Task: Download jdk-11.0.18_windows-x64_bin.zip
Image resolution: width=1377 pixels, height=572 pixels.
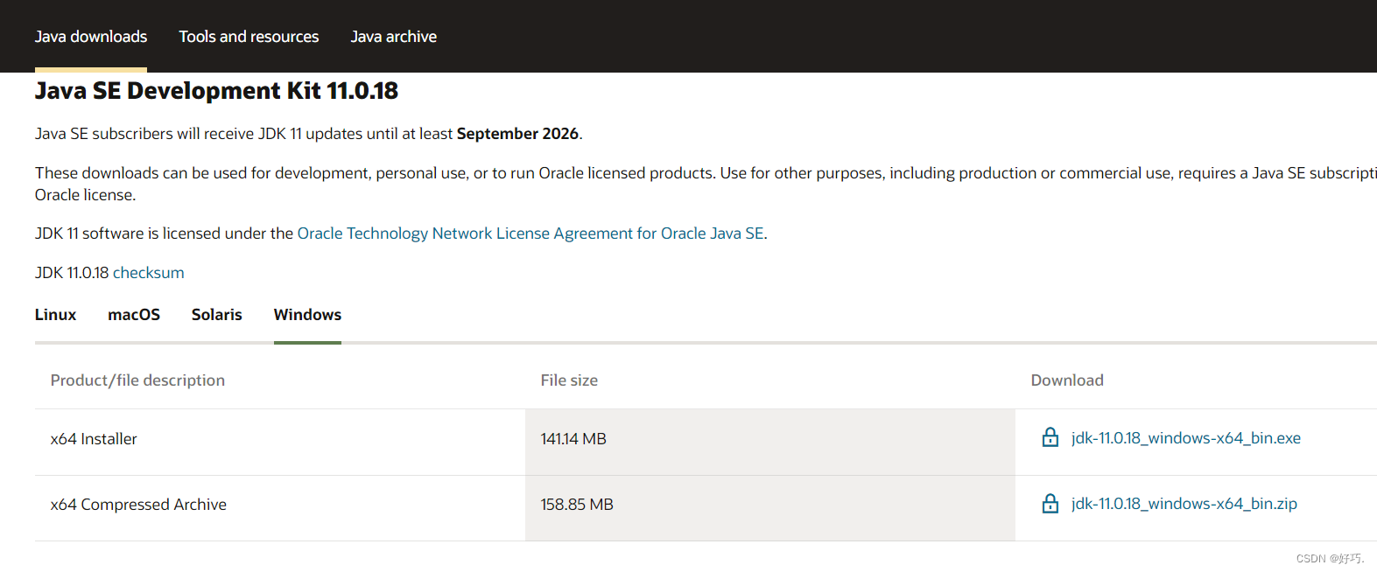Action: point(1184,504)
